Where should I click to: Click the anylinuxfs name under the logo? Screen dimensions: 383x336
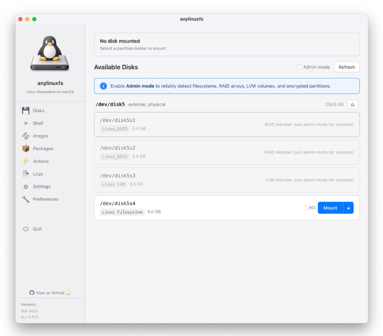pyautogui.click(x=50, y=83)
